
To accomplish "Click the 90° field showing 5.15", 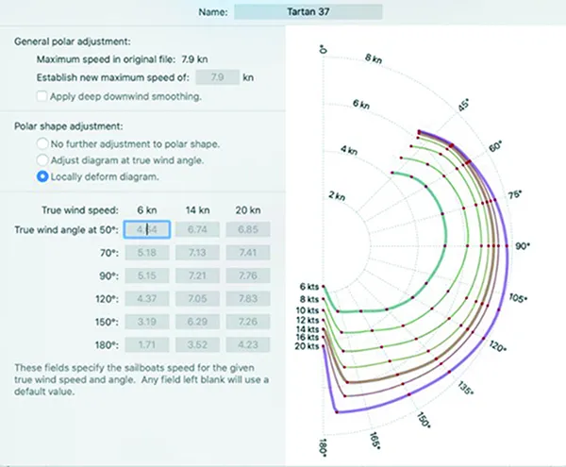I will [146, 275].
